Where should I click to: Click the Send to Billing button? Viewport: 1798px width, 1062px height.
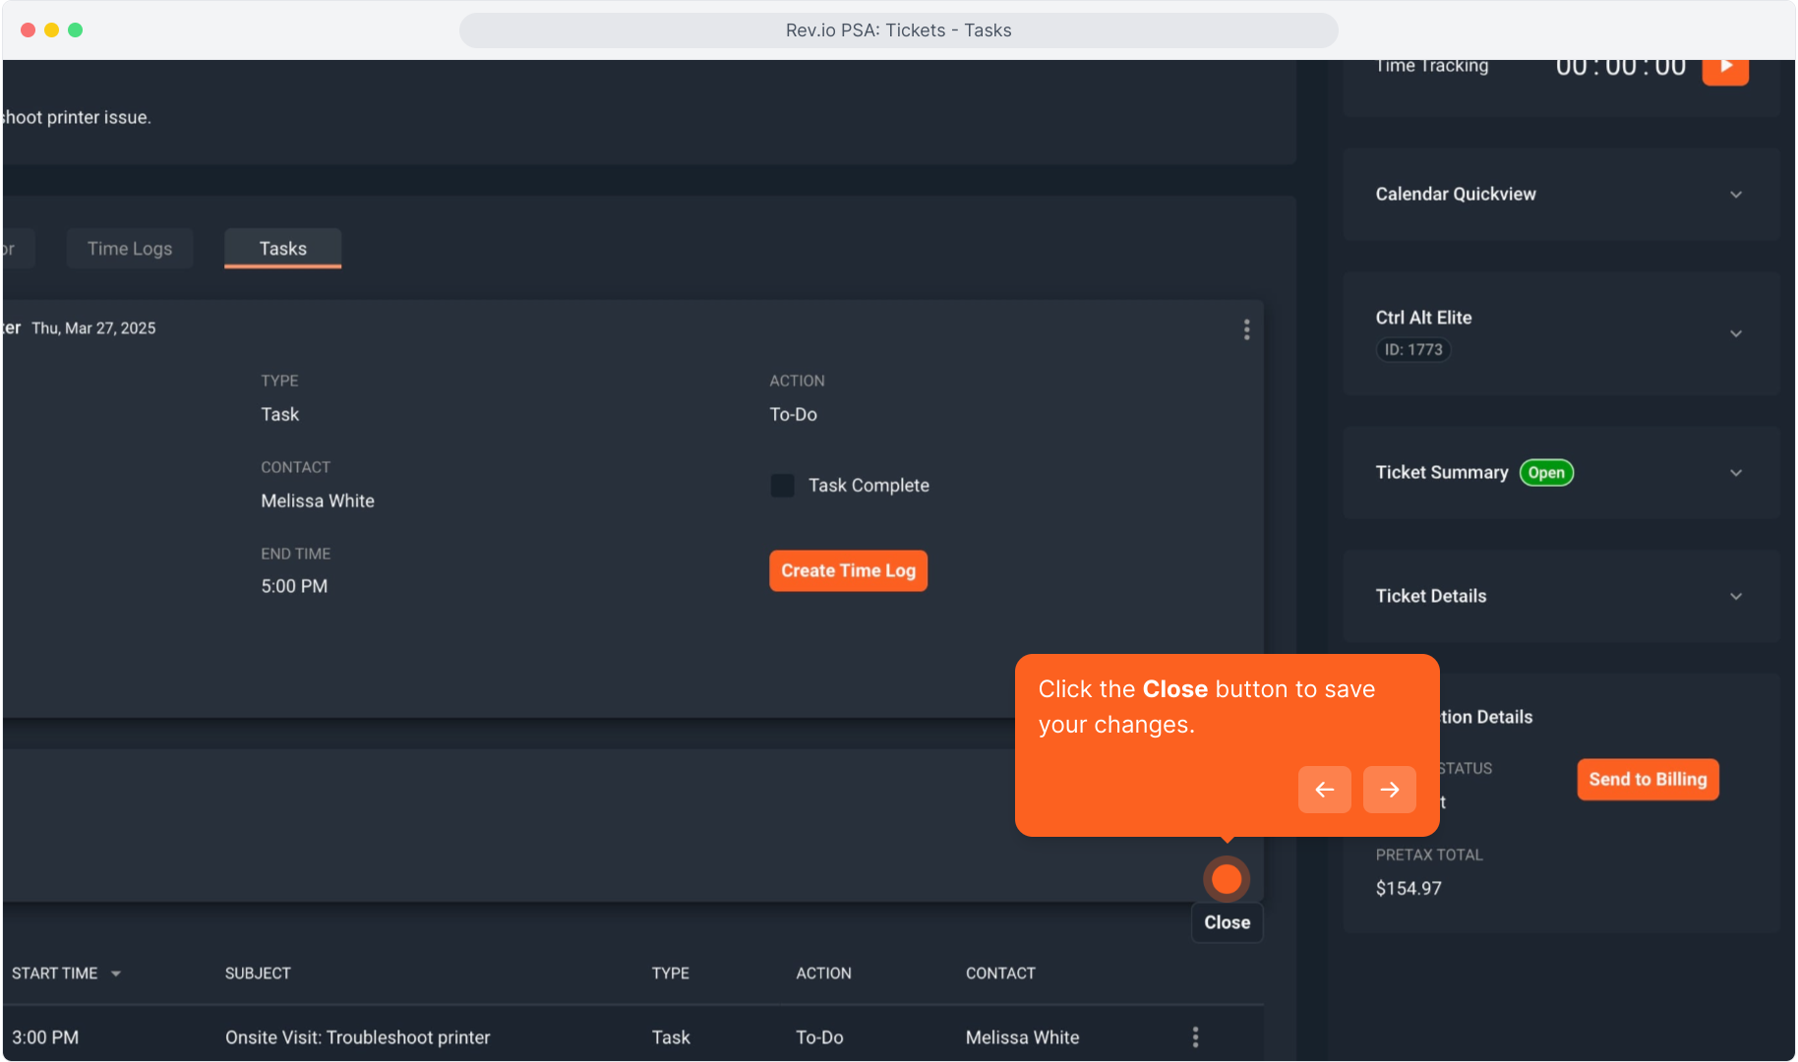coord(1648,780)
